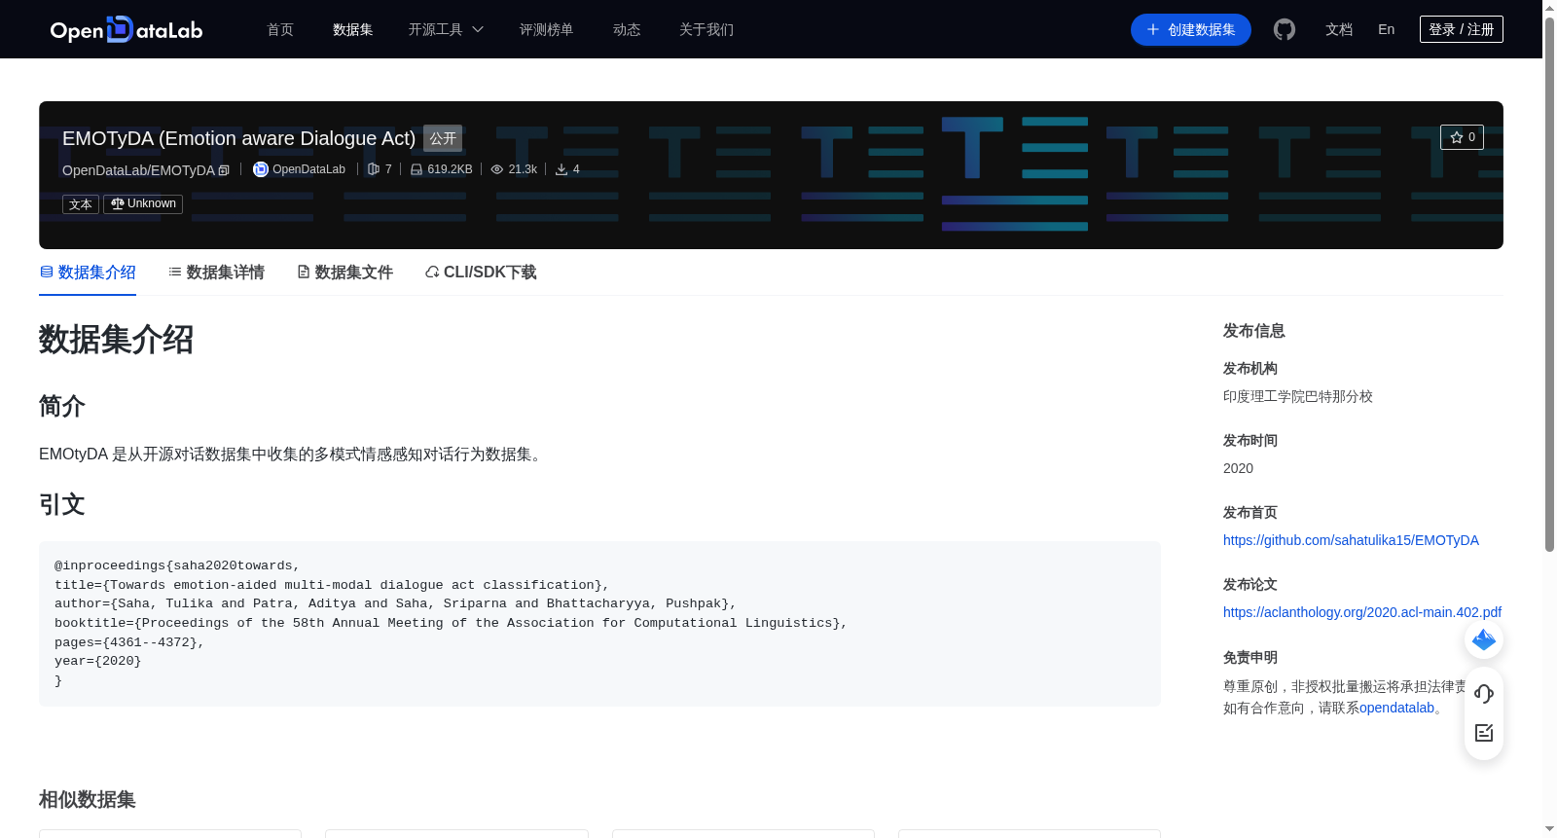
Task: Switch to the 数据集详情 tab
Action: coord(216,273)
